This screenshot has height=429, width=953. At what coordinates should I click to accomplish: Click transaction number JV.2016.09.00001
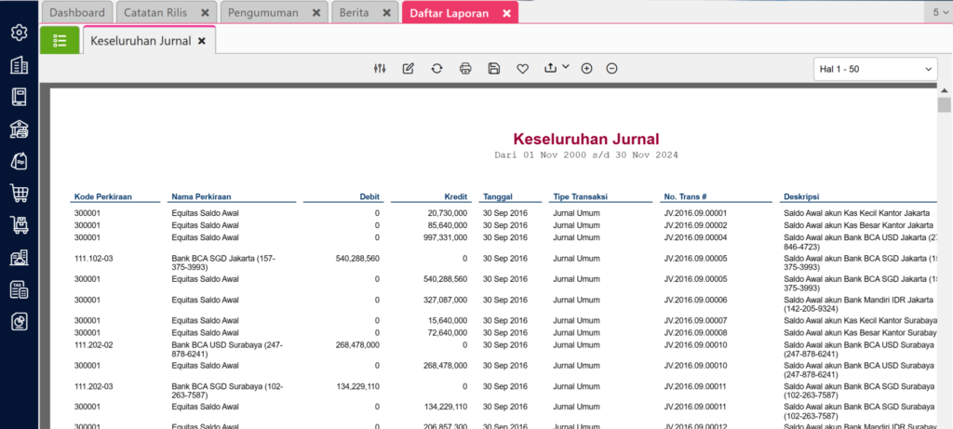(695, 213)
